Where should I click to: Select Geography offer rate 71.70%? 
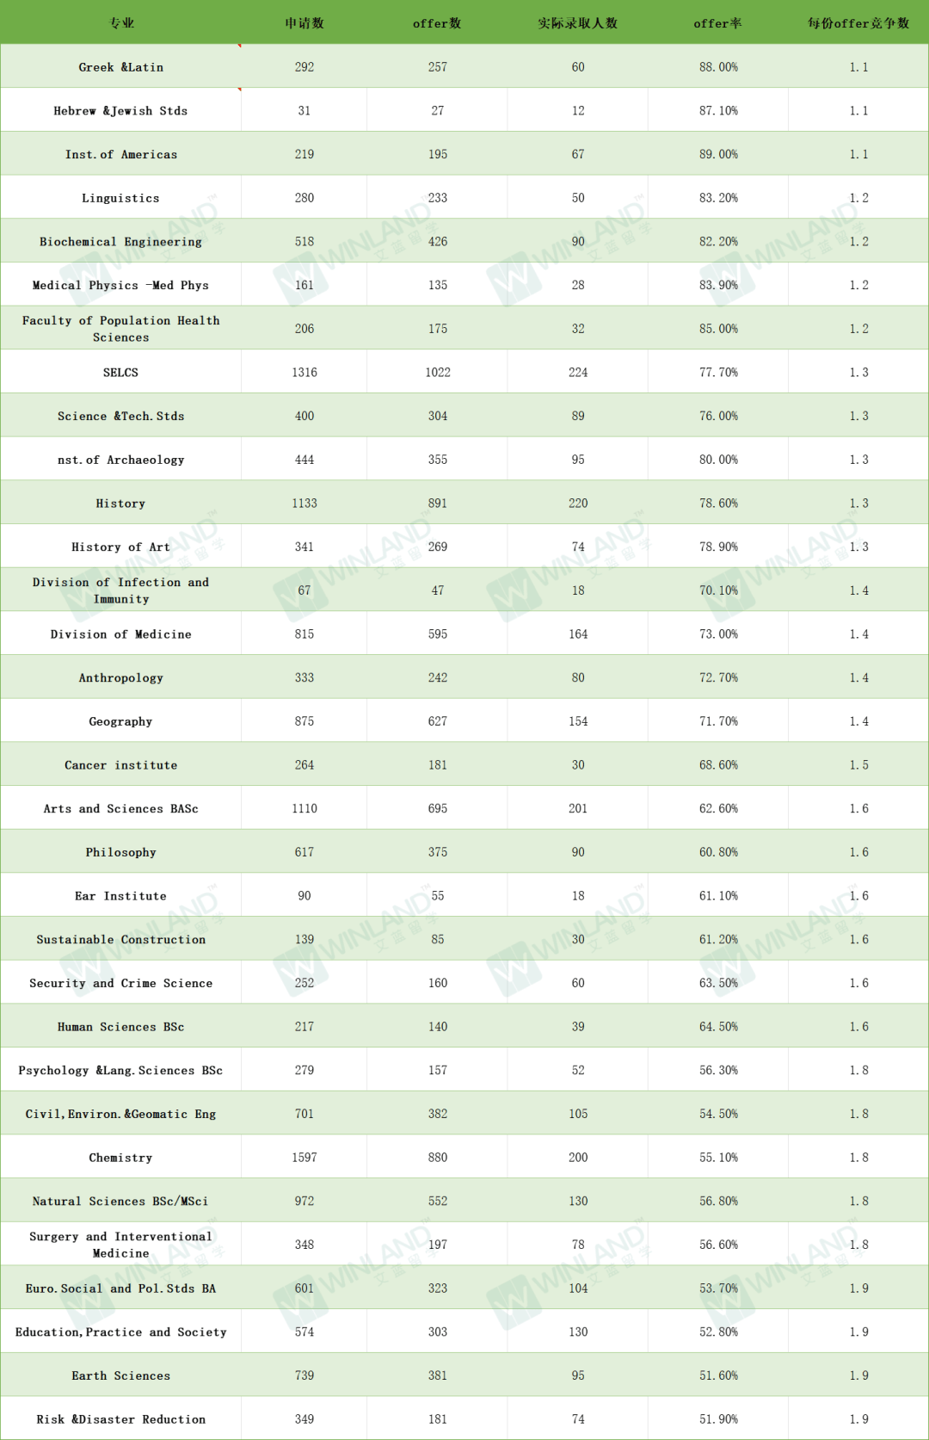point(718,721)
